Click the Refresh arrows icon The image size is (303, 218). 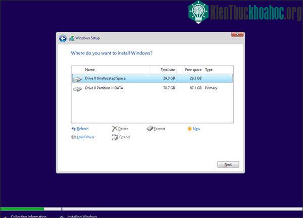pos(74,129)
